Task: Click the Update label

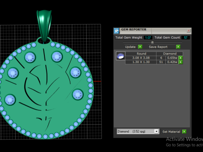Action: 130,47
